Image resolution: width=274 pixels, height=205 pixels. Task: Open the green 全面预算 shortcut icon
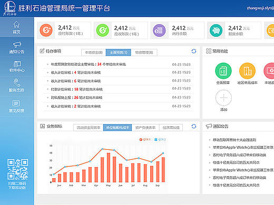pyautogui.click(x=223, y=71)
